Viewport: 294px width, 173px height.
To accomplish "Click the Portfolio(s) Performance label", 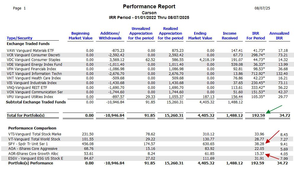I will [x=30, y=163].
